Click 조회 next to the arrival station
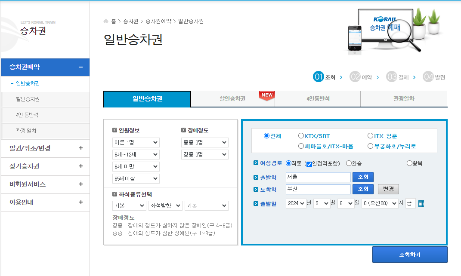 (363, 189)
